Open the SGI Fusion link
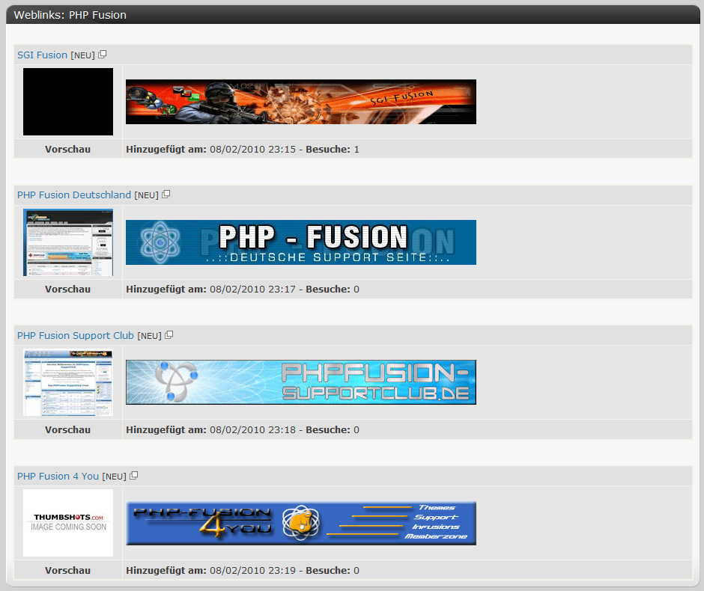Image resolution: width=704 pixels, height=591 pixels. pos(42,55)
